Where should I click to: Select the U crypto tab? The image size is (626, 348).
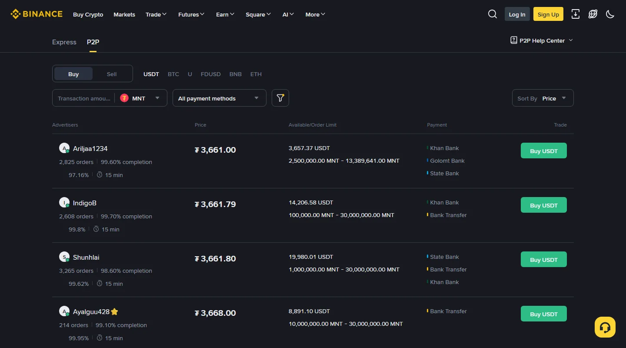pos(190,74)
